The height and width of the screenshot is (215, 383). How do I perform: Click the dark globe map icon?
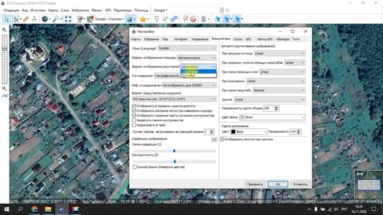[x=45, y=19]
